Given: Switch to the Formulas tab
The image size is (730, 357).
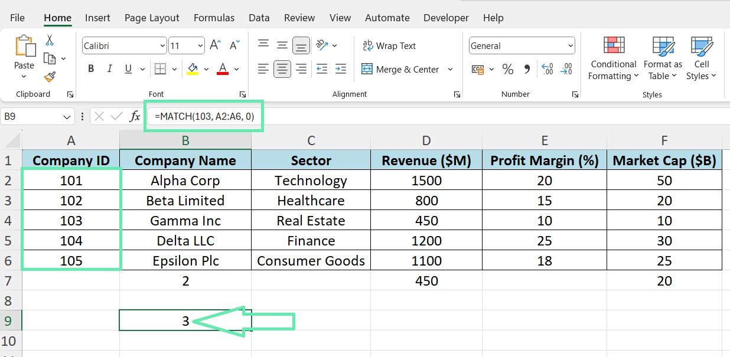Looking at the screenshot, I should (x=214, y=18).
